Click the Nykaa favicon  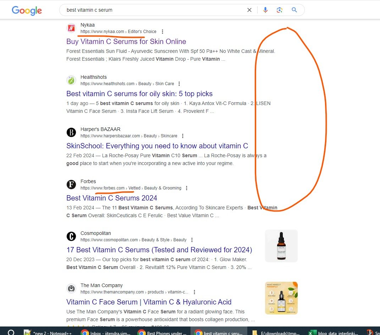coord(71,28)
